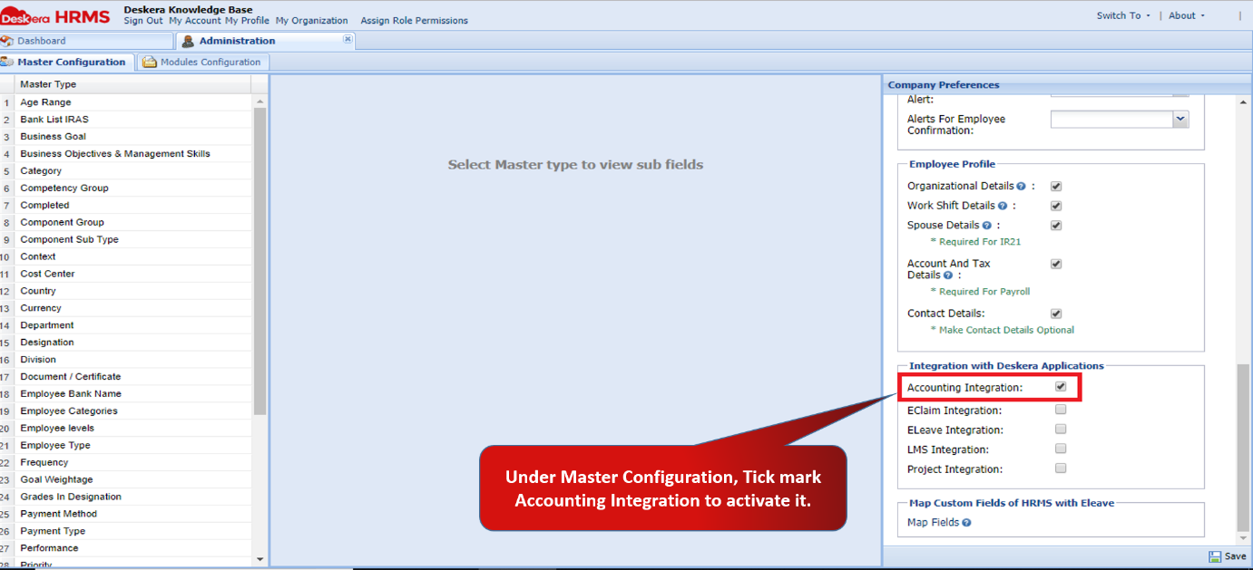Enable EClaim Integration checkbox
Image resolution: width=1253 pixels, height=570 pixels.
click(x=1060, y=408)
